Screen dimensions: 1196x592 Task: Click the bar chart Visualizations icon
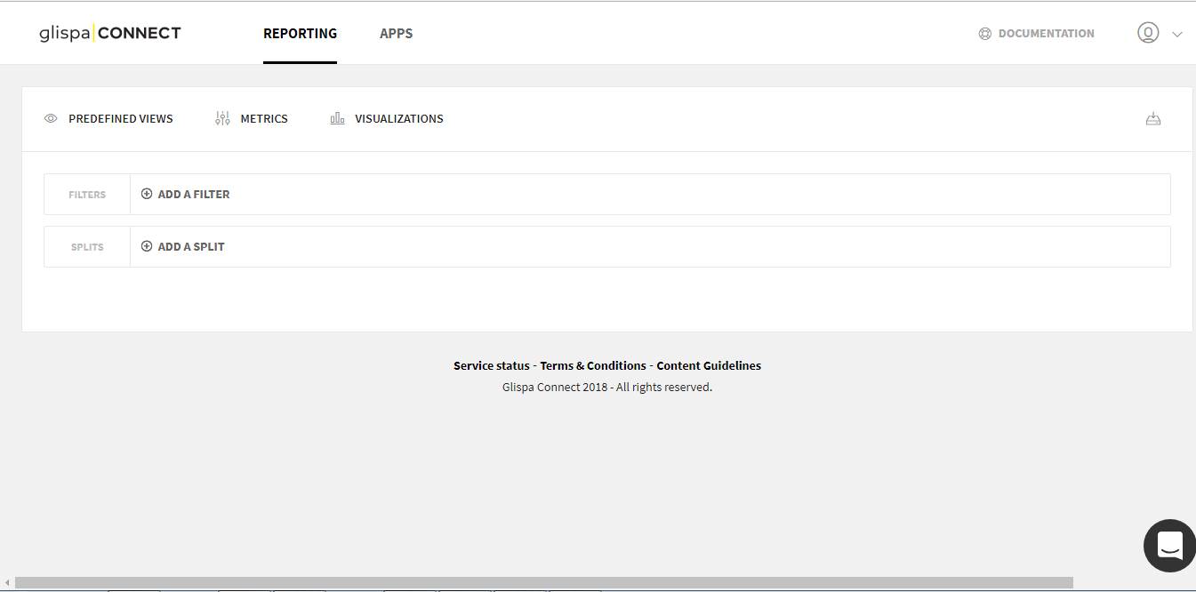pyautogui.click(x=337, y=118)
